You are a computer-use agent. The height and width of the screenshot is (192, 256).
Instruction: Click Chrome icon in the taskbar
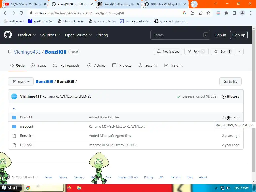28,188
